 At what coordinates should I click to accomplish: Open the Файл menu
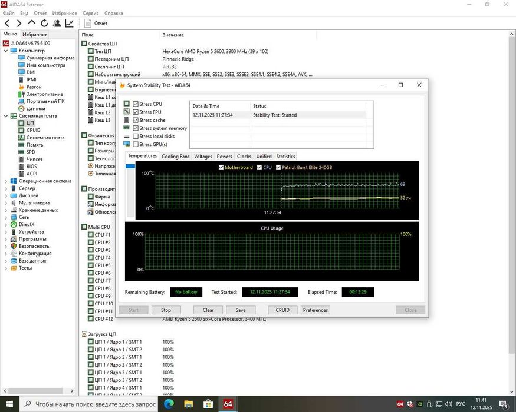tap(9, 13)
